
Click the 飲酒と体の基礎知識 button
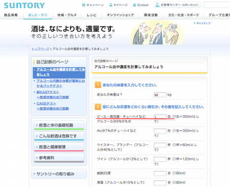[x=59, y=125]
